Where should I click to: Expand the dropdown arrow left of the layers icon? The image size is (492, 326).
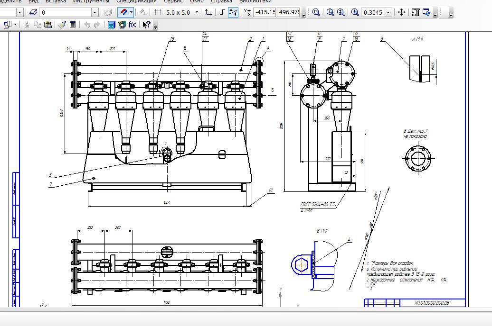[x=20, y=12]
